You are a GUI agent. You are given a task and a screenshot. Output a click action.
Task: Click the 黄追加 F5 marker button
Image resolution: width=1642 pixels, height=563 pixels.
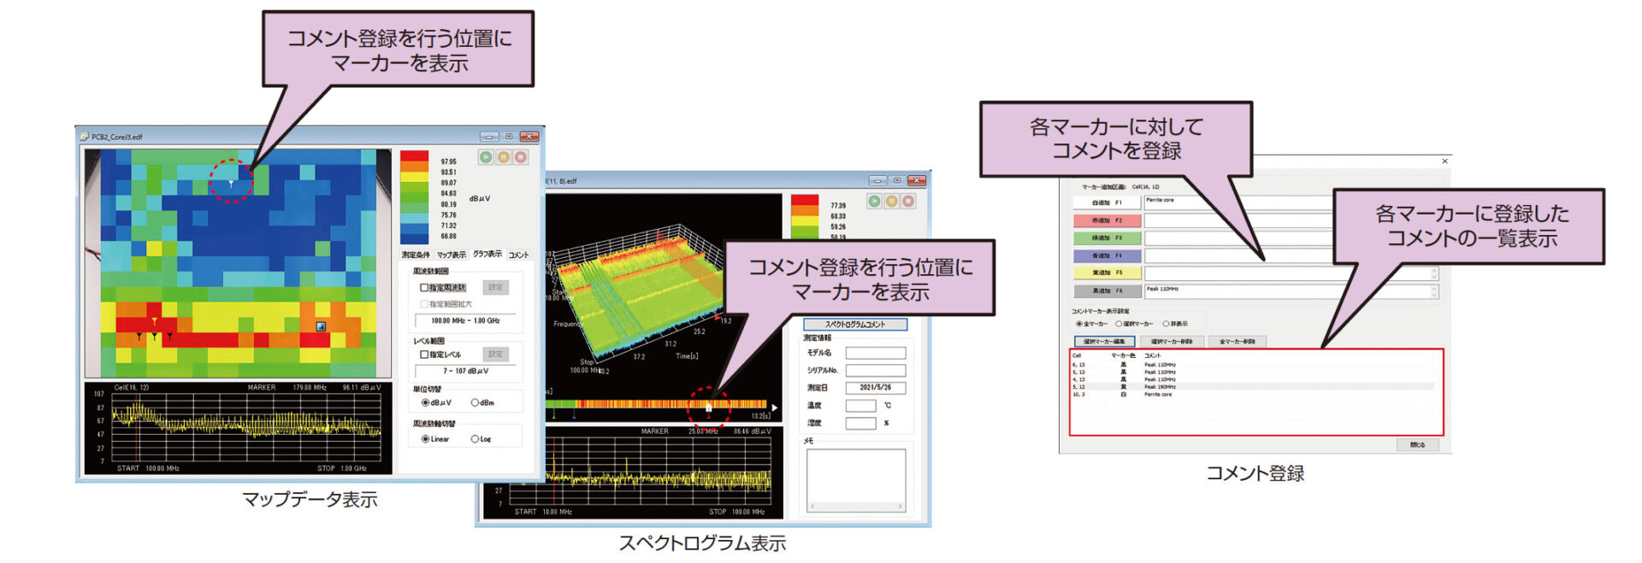pyautogui.click(x=1107, y=273)
